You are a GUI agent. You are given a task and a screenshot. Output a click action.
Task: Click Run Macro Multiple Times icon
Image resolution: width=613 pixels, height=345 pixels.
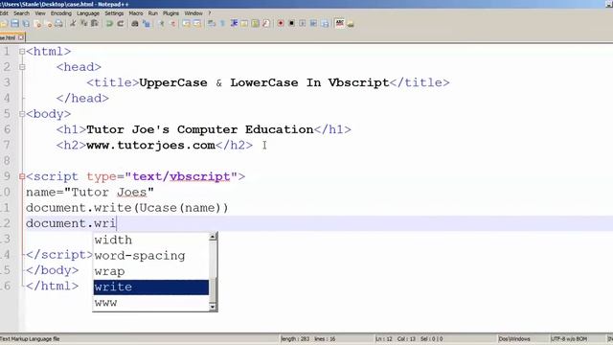313,23
